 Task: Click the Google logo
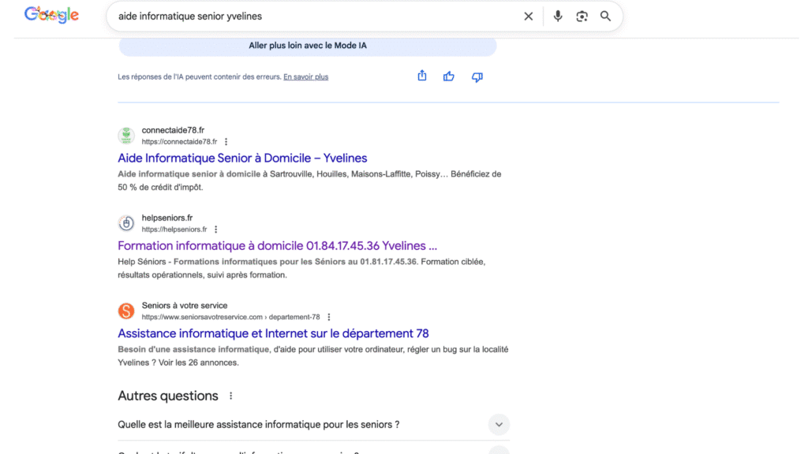click(x=51, y=15)
